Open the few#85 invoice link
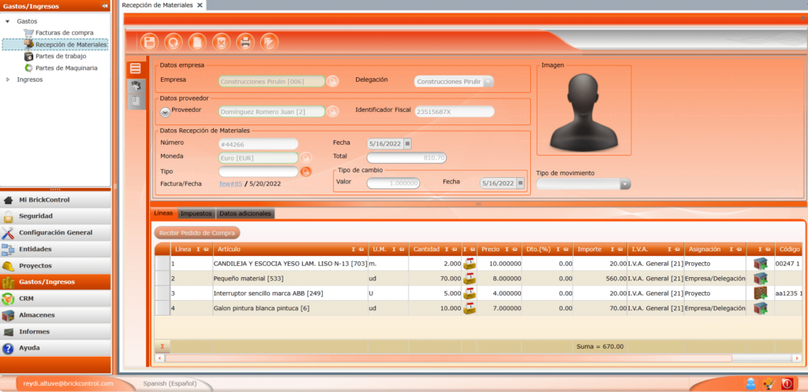This screenshot has width=808, height=392. pos(230,183)
